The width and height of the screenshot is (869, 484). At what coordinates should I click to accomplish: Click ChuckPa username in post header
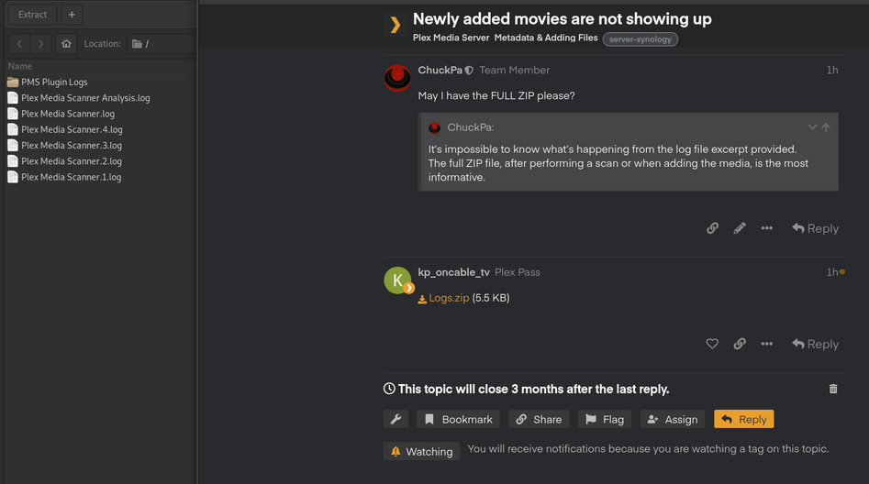pyautogui.click(x=440, y=71)
